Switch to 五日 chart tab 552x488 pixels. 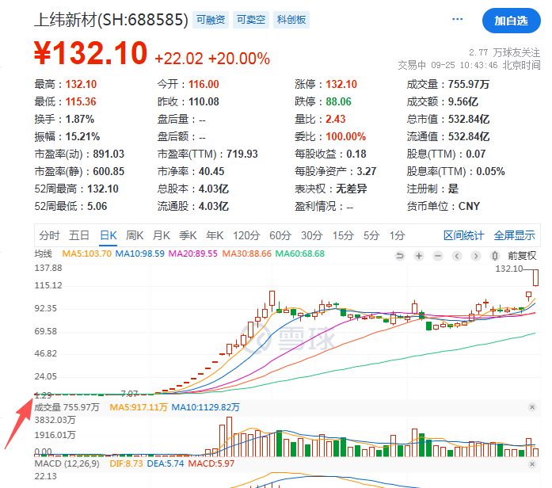coord(79,235)
